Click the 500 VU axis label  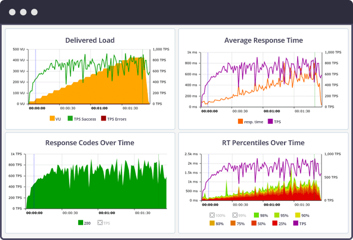(19, 49)
